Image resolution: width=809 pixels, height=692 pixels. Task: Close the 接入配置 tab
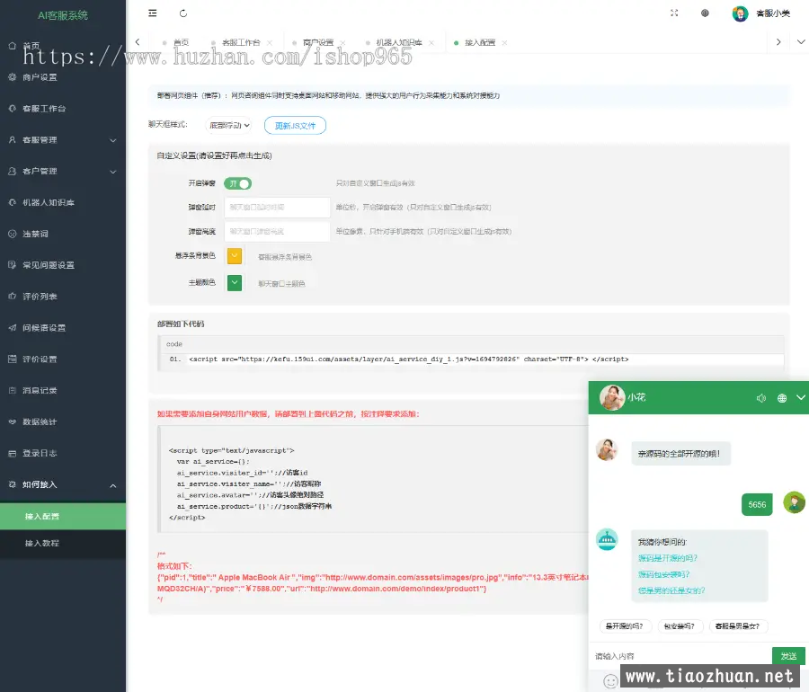(504, 43)
